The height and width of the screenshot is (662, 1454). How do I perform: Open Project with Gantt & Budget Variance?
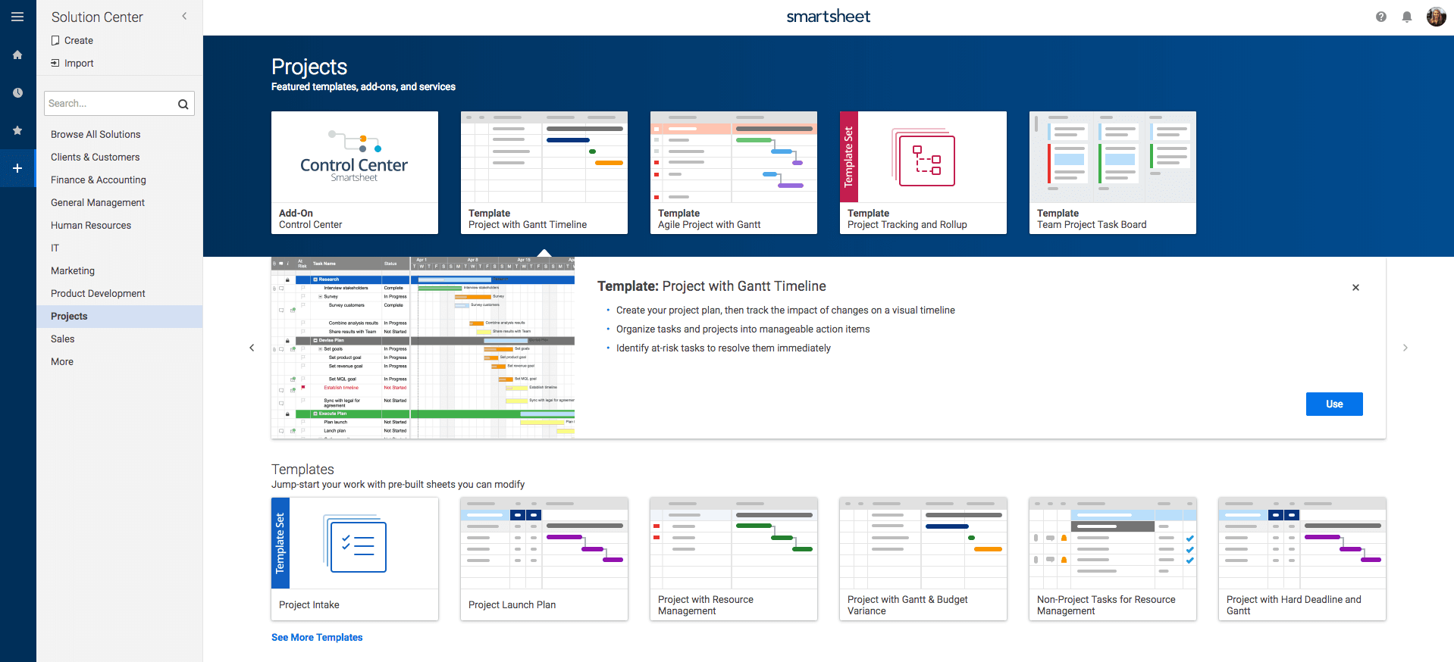[x=923, y=559]
